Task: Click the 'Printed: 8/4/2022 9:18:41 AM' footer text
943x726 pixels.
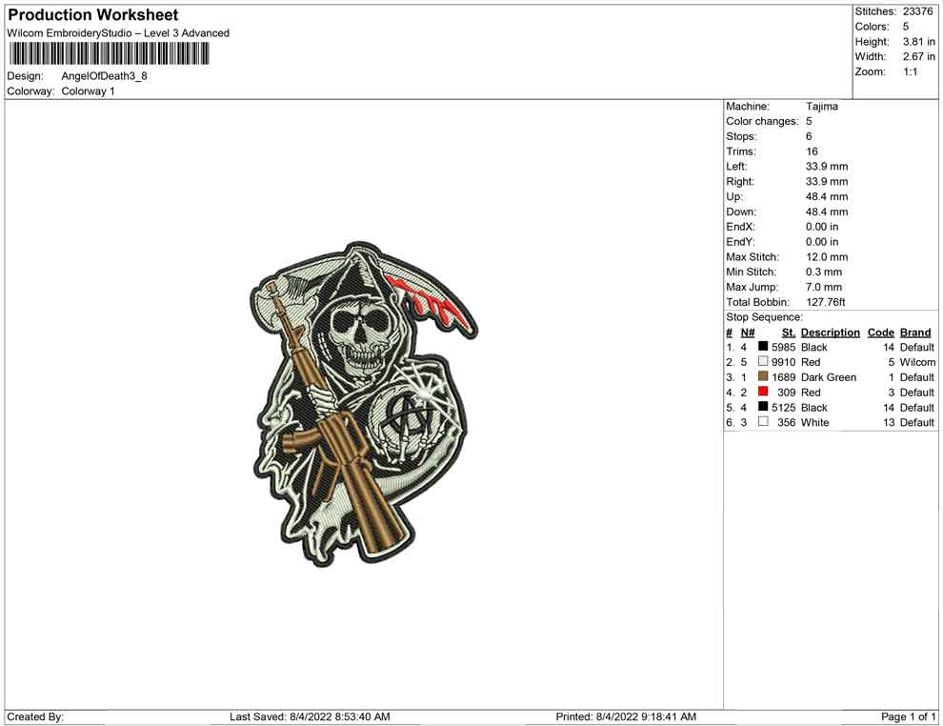Action: pyautogui.click(x=626, y=716)
